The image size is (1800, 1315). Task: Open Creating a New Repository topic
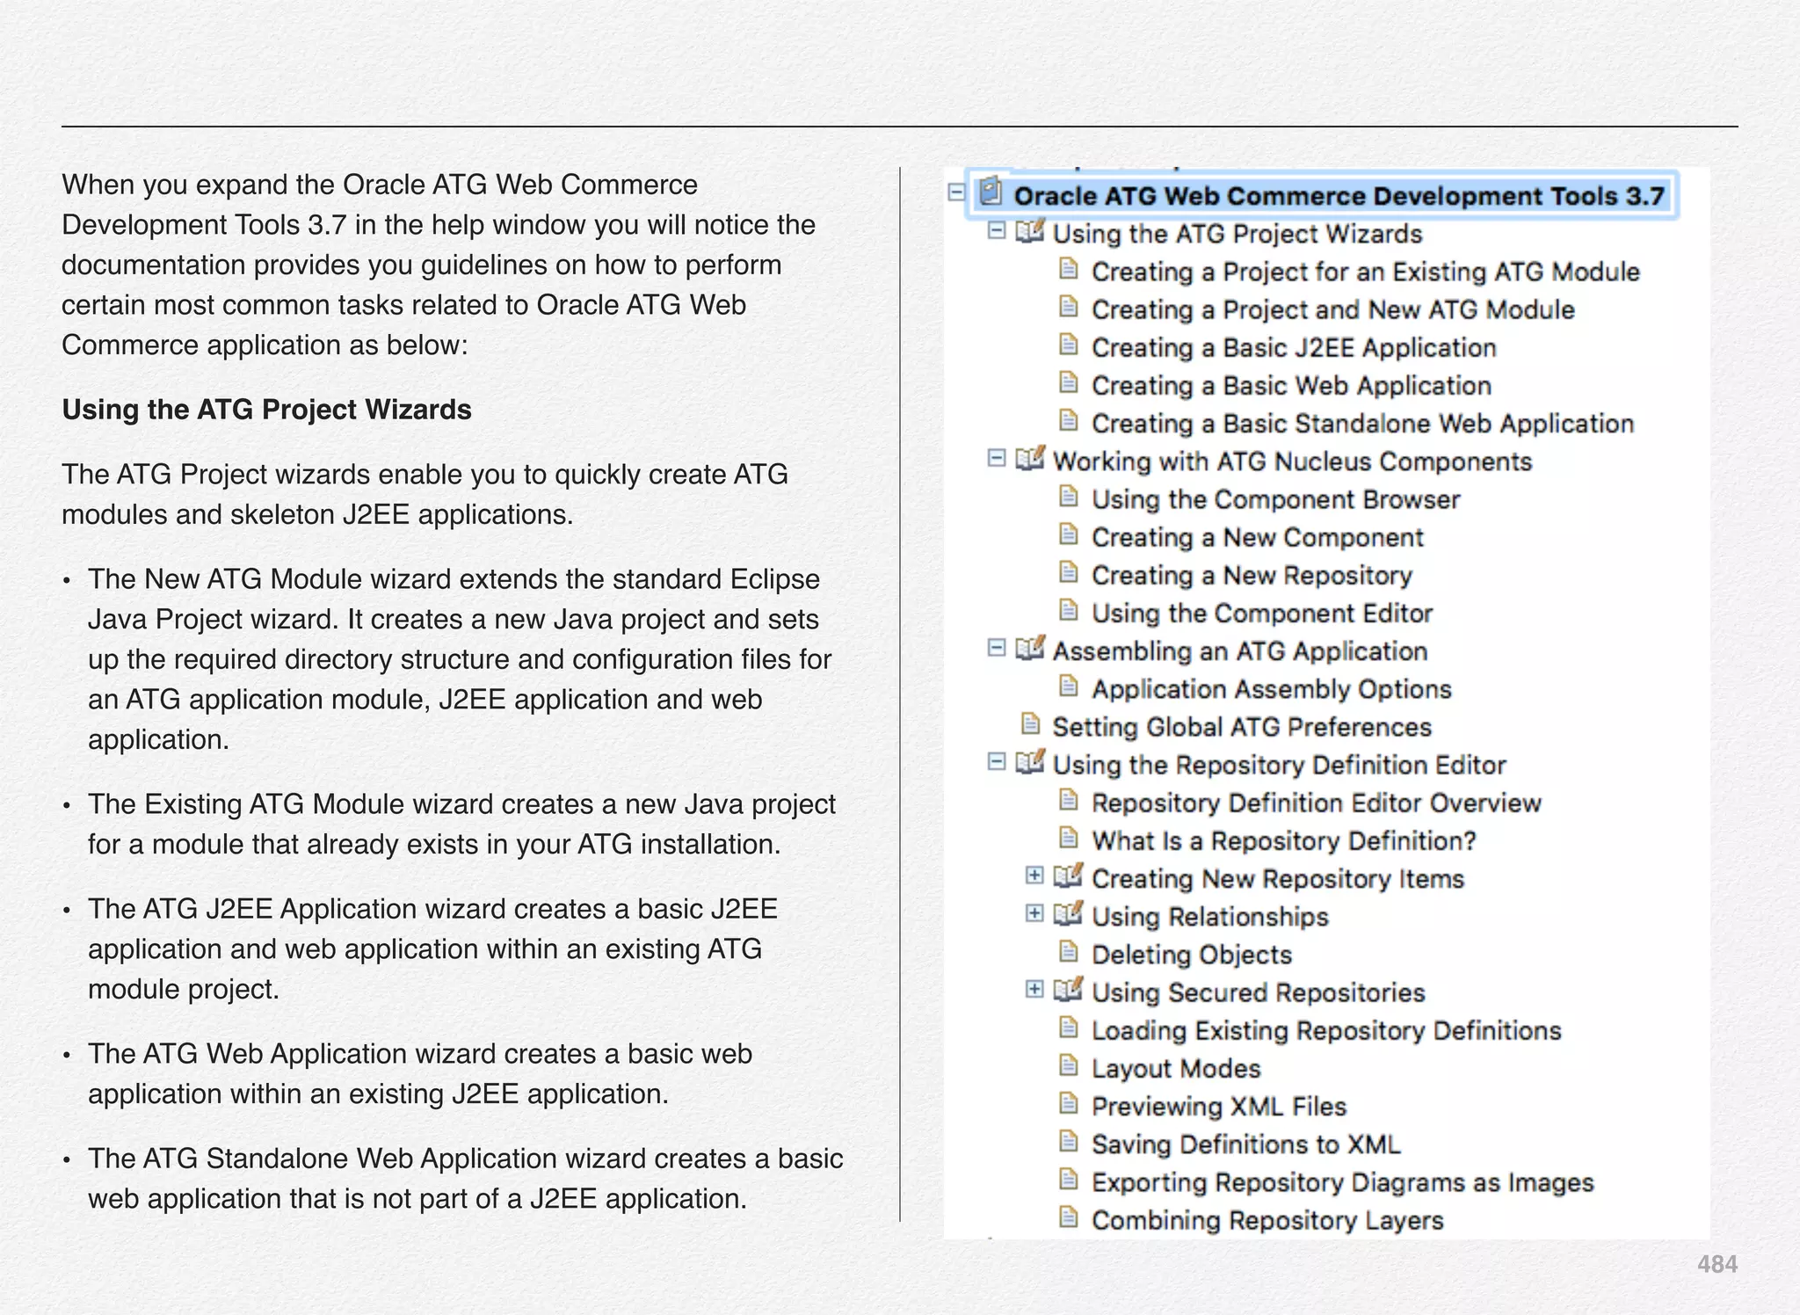click(x=1252, y=575)
